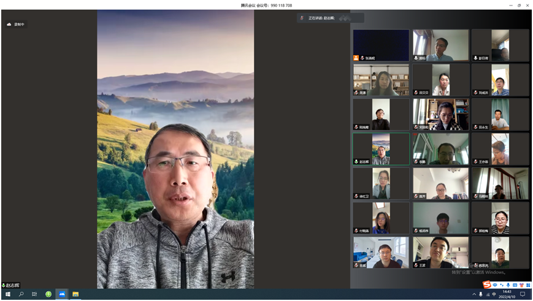Click the Tencent Meeting icon in taskbar

coord(62,294)
